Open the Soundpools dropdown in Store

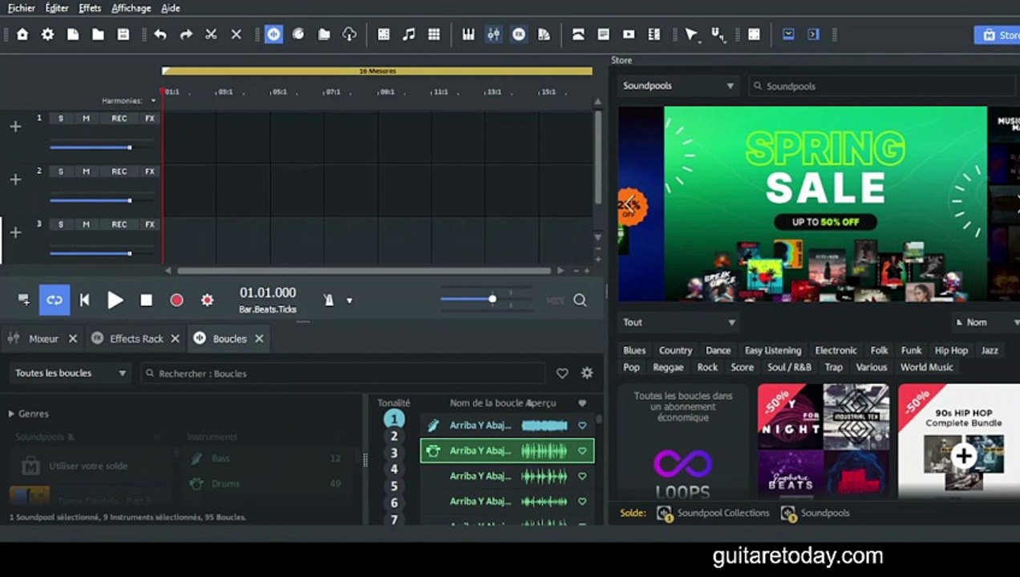pos(678,86)
